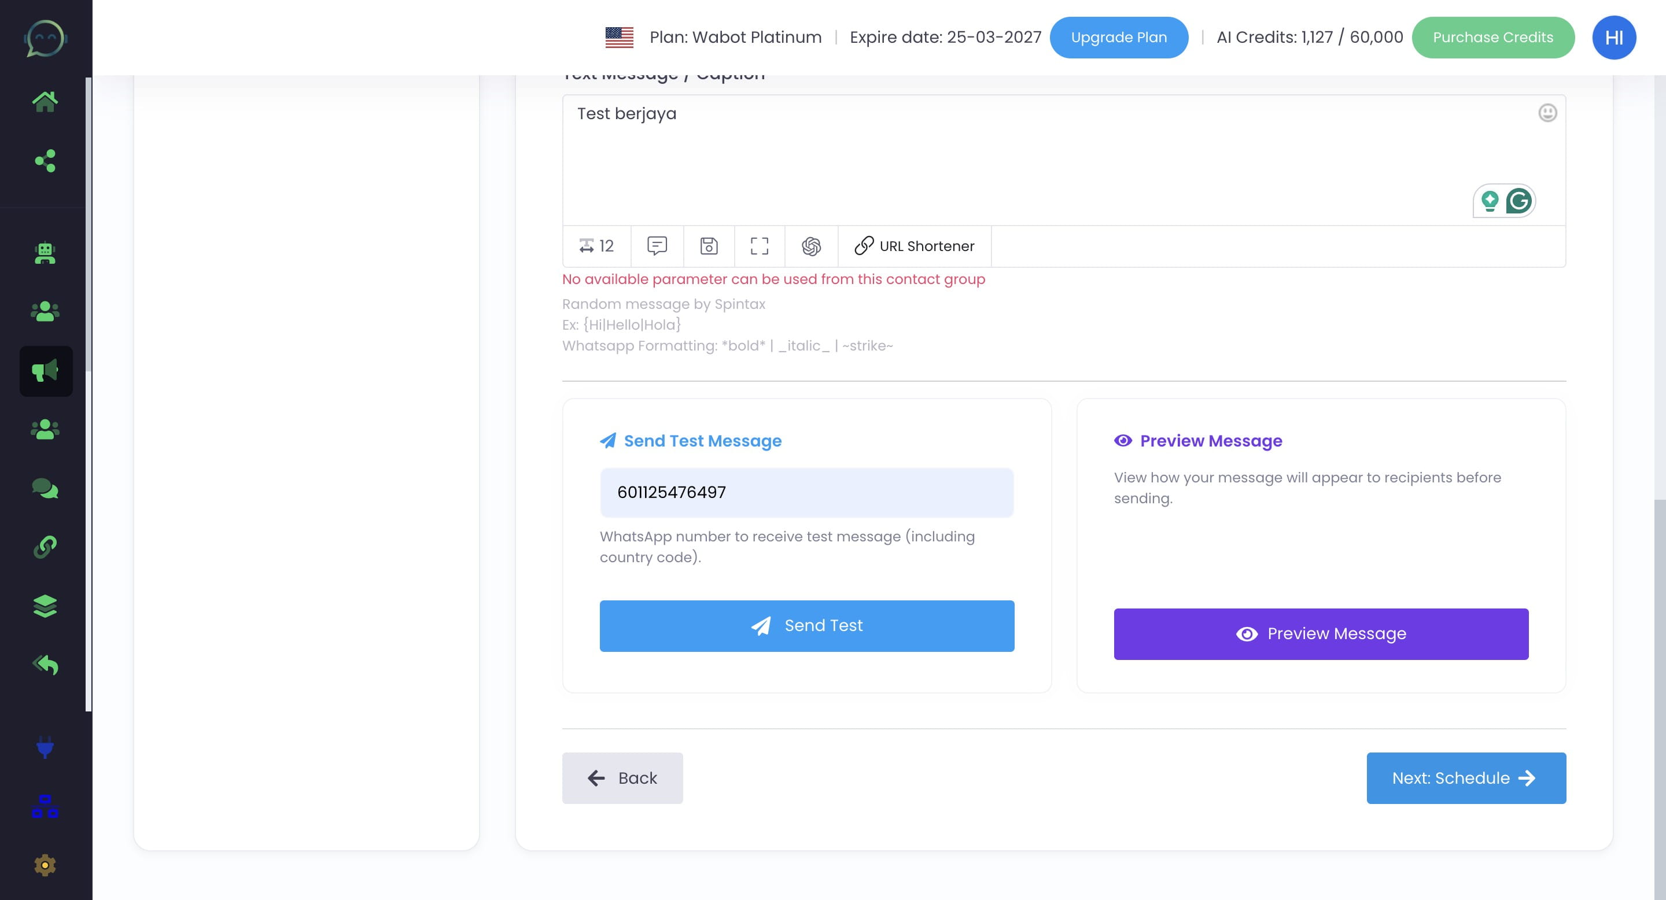Open the message template comment icon

[657, 246]
